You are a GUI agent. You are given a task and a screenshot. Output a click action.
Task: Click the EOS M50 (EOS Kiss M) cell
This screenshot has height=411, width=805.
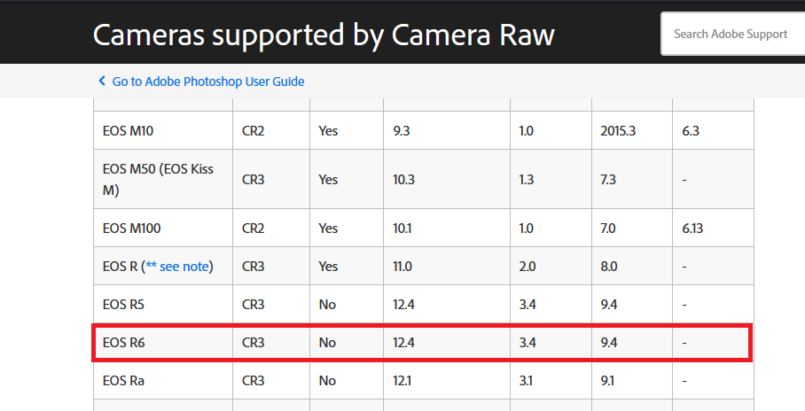click(158, 179)
